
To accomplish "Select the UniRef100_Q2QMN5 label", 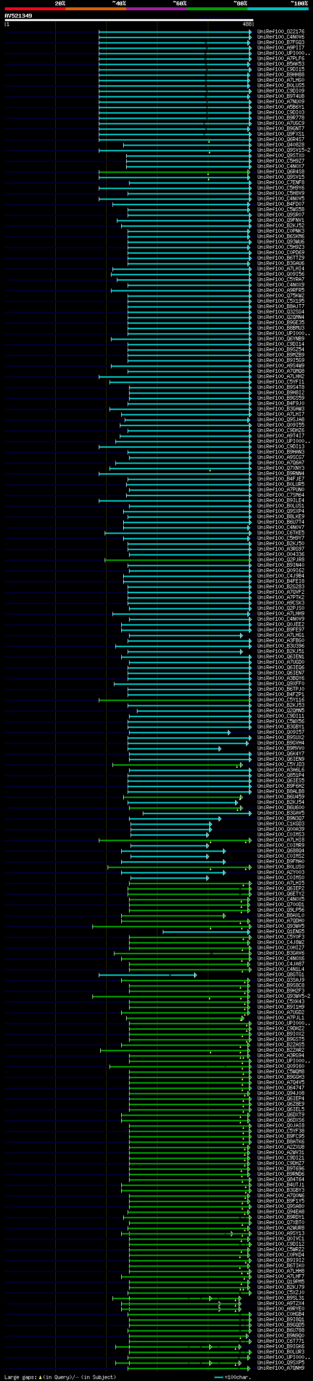I will tap(281, 710).
